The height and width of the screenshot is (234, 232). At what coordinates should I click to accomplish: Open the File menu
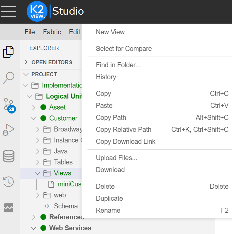(x=30, y=32)
